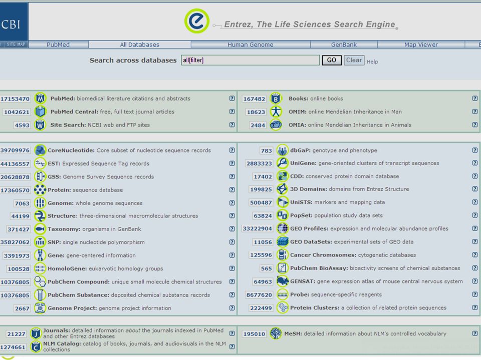Open the PubMed tab
481x360 pixels.
point(58,44)
